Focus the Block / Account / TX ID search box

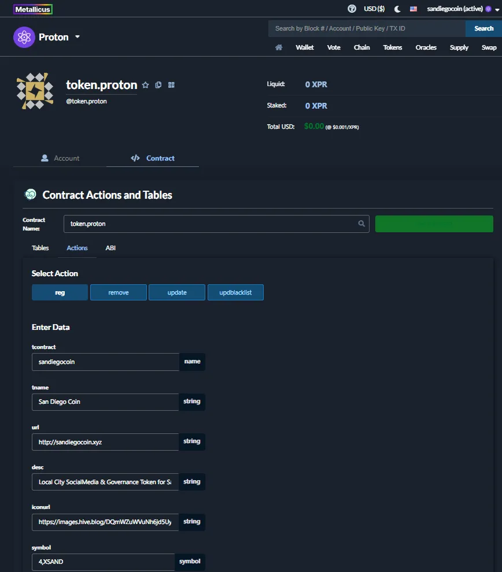click(x=367, y=28)
